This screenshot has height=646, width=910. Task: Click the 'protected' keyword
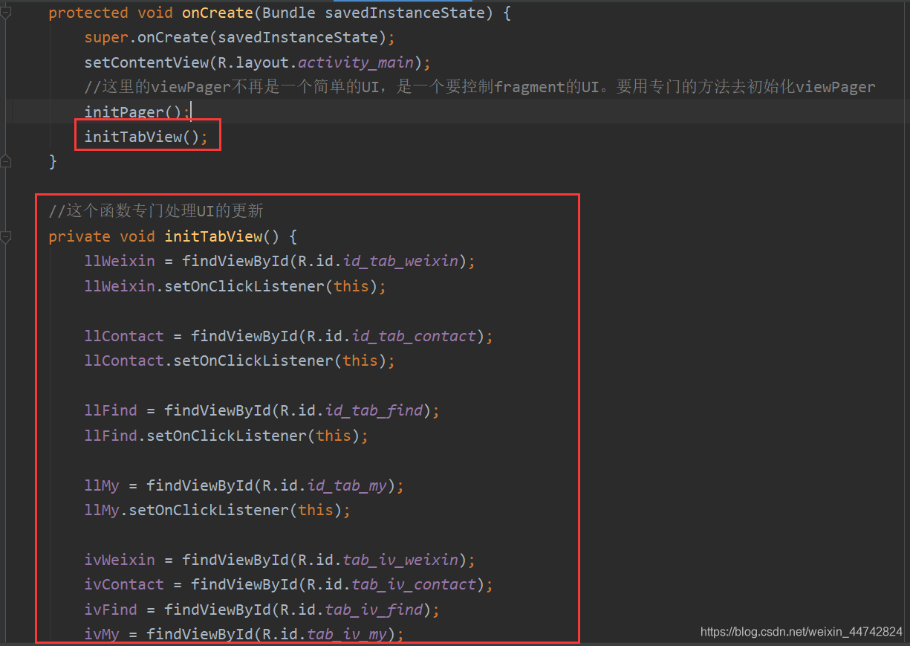[88, 13]
